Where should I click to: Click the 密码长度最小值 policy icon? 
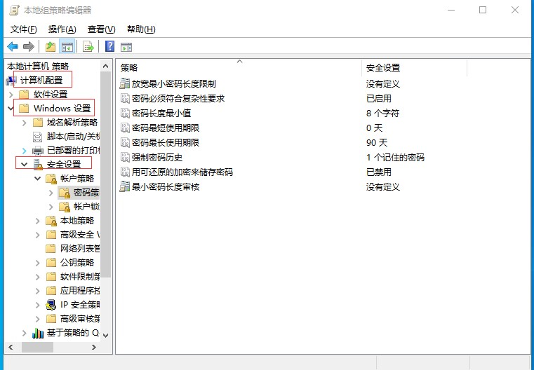pyautogui.click(x=125, y=113)
